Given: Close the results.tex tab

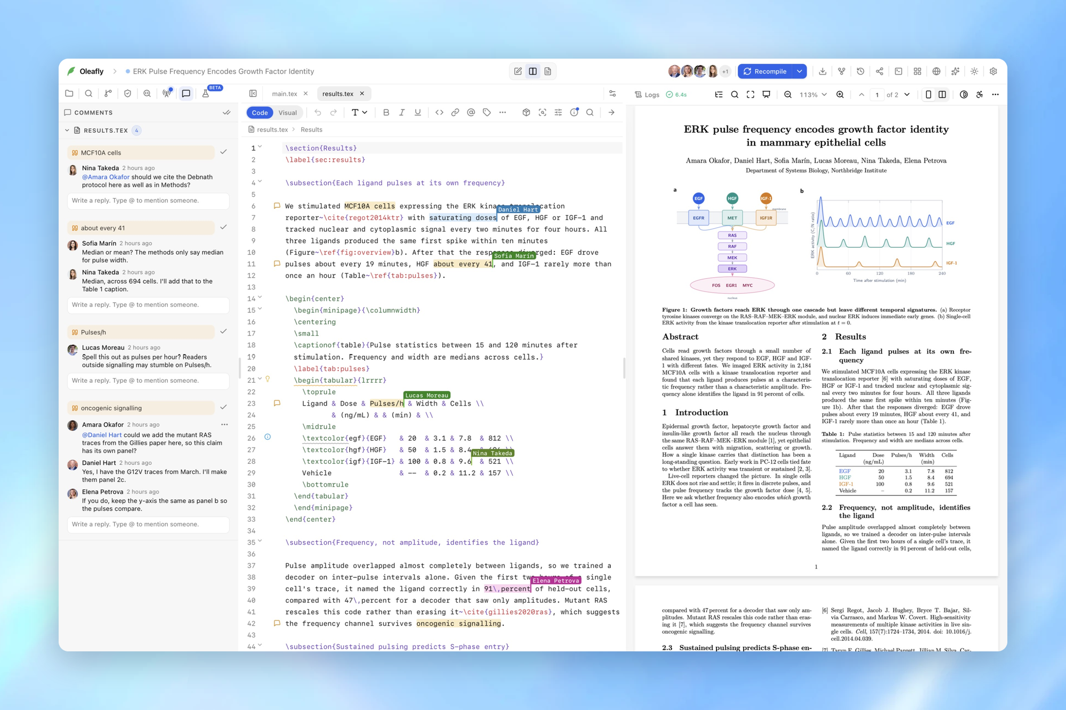Looking at the screenshot, I should pos(362,93).
